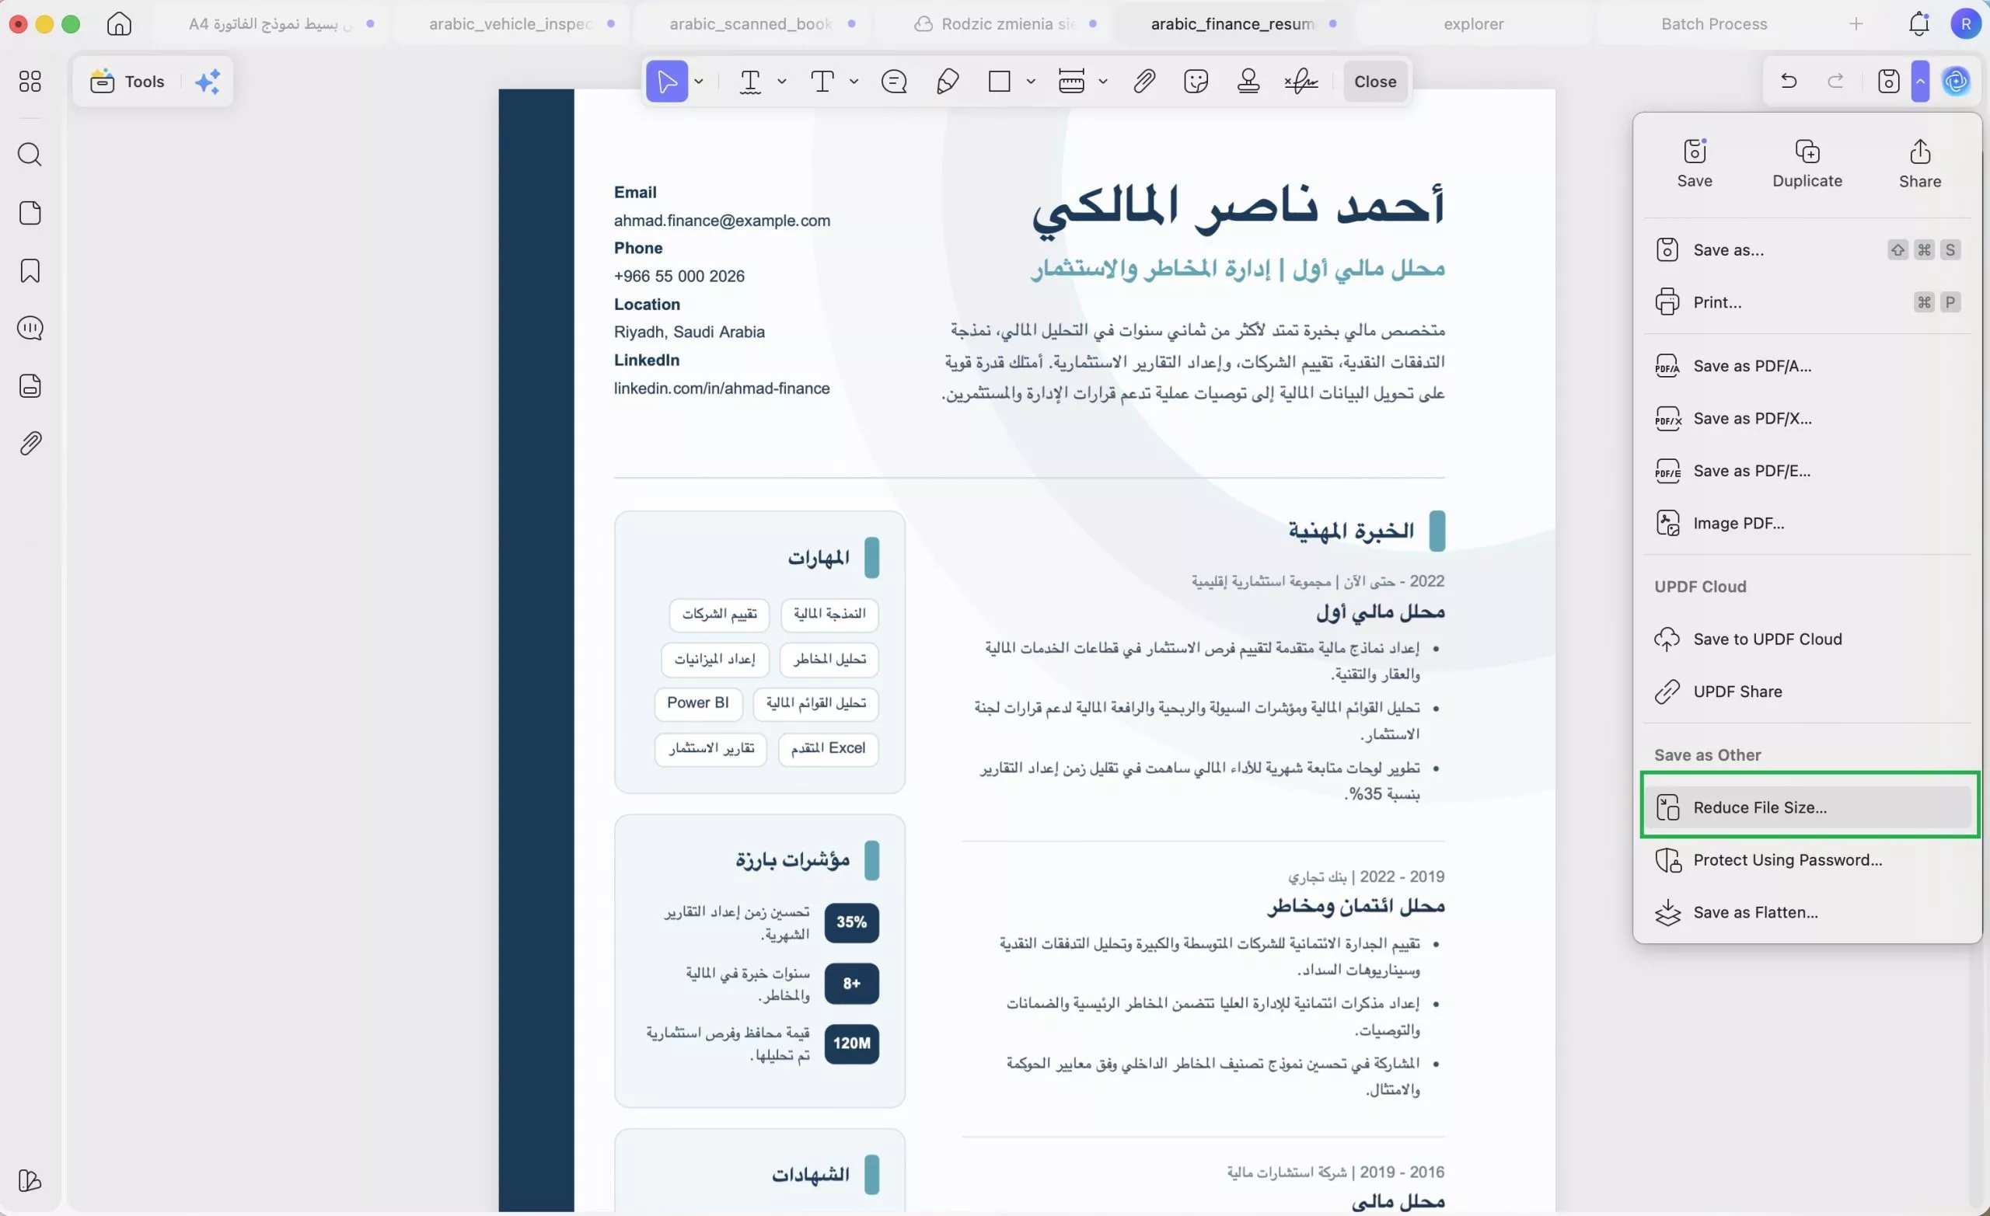Switch to arabic_scanned_book tab

pyautogui.click(x=752, y=23)
